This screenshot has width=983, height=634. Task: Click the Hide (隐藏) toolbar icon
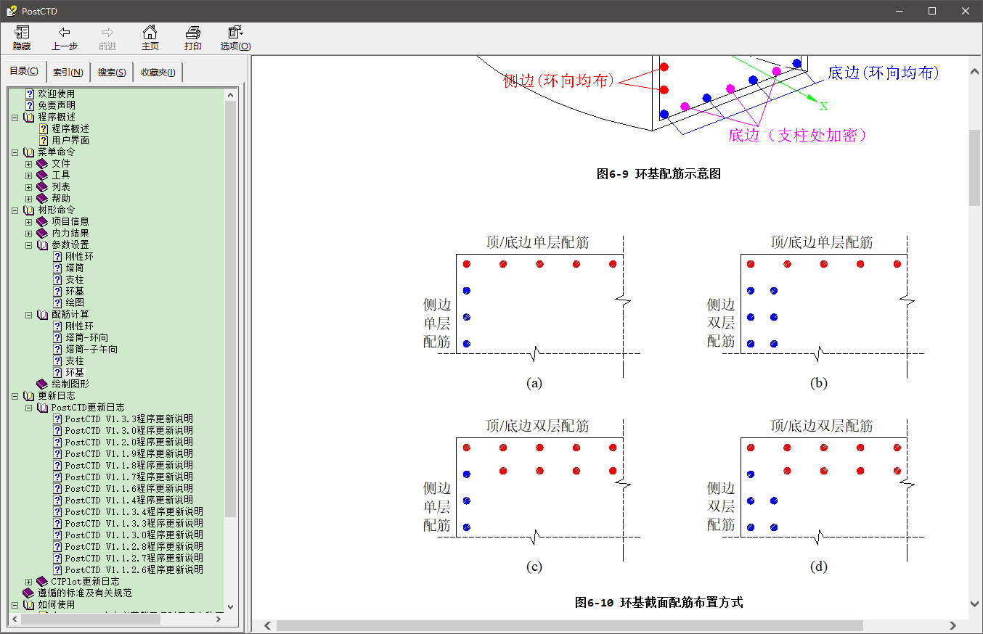click(x=22, y=33)
